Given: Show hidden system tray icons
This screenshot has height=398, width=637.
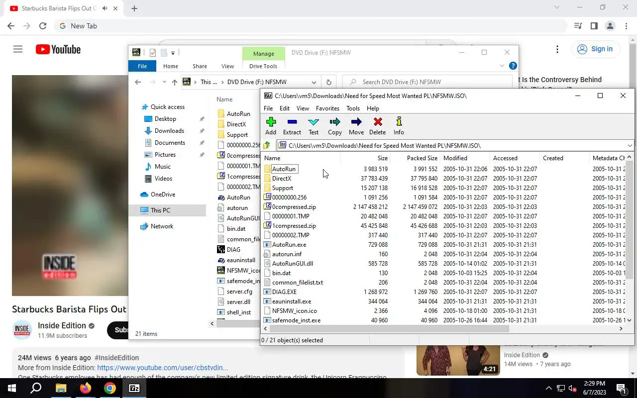Looking at the screenshot, I should click(549, 388).
